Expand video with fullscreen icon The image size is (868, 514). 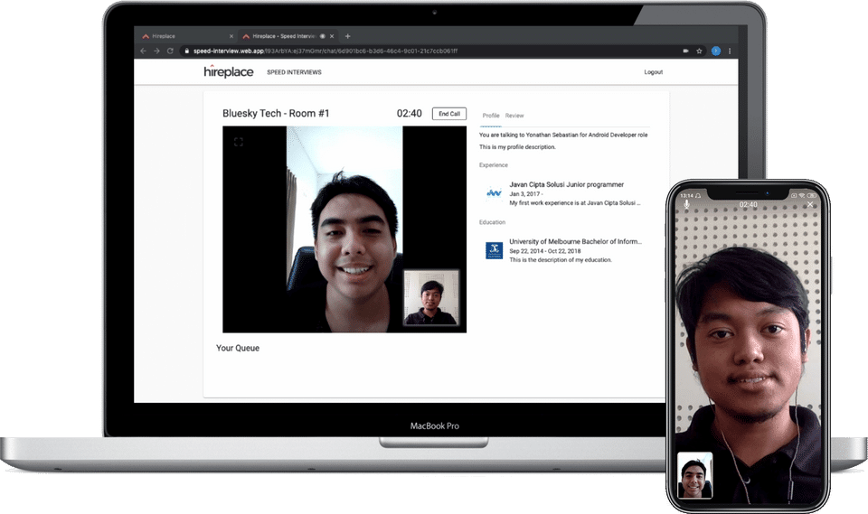[x=238, y=142]
